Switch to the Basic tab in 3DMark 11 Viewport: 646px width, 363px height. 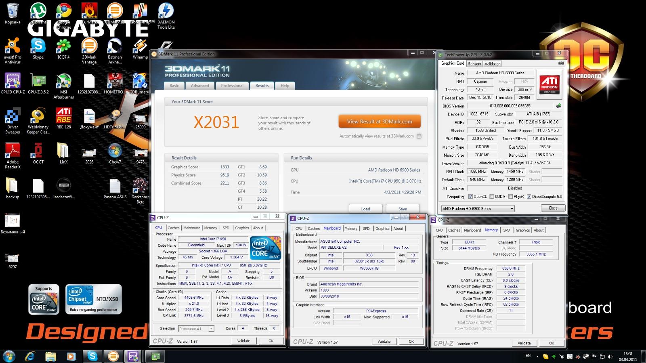coord(174,86)
